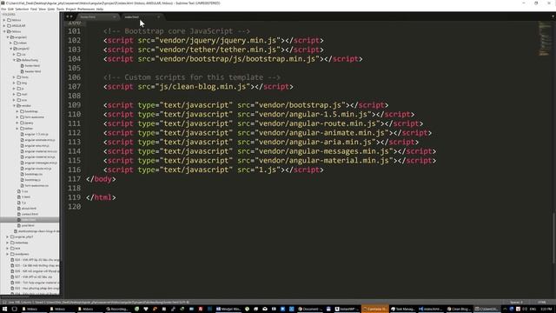
Task: Open contact.html in sidebar
Action: point(30,214)
